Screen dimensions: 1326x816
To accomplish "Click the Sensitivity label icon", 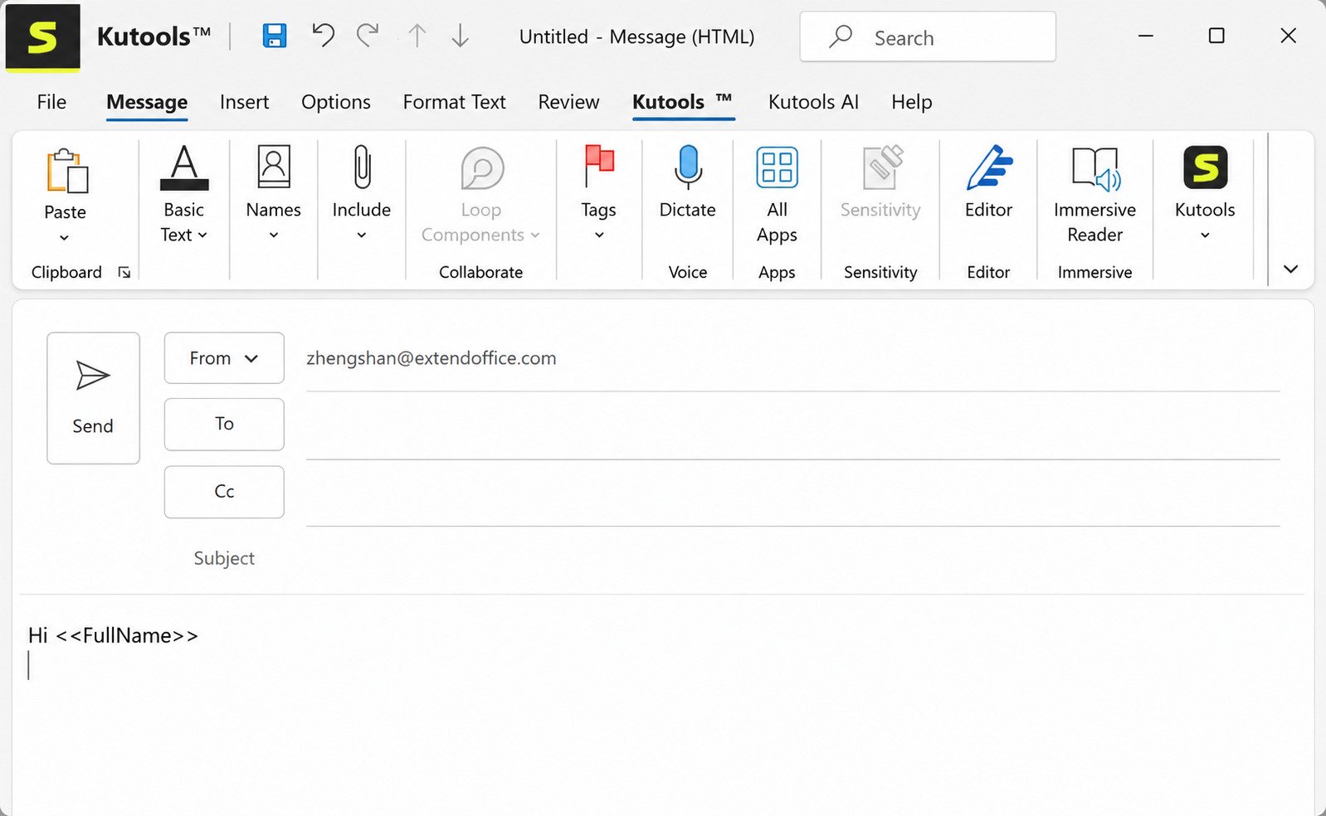I will tap(882, 167).
